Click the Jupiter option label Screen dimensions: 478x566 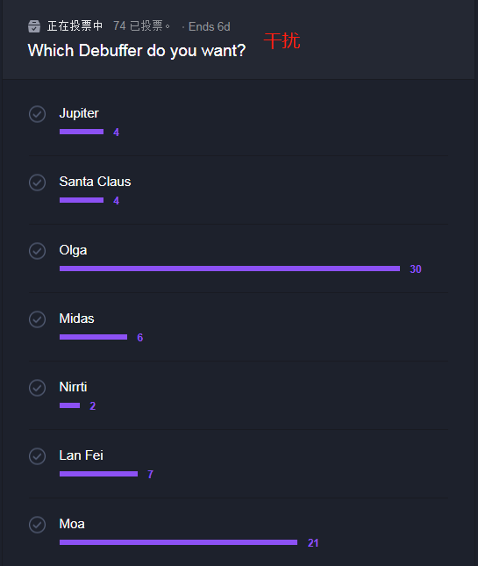[x=79, y=114]
